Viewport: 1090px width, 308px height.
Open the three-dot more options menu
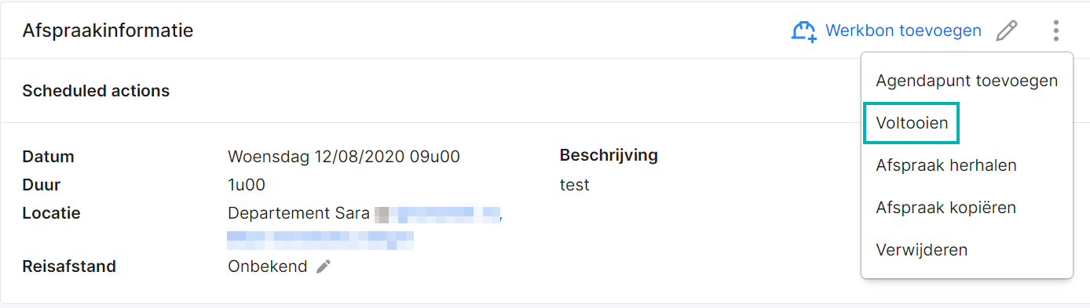(x=1056, y=31)
